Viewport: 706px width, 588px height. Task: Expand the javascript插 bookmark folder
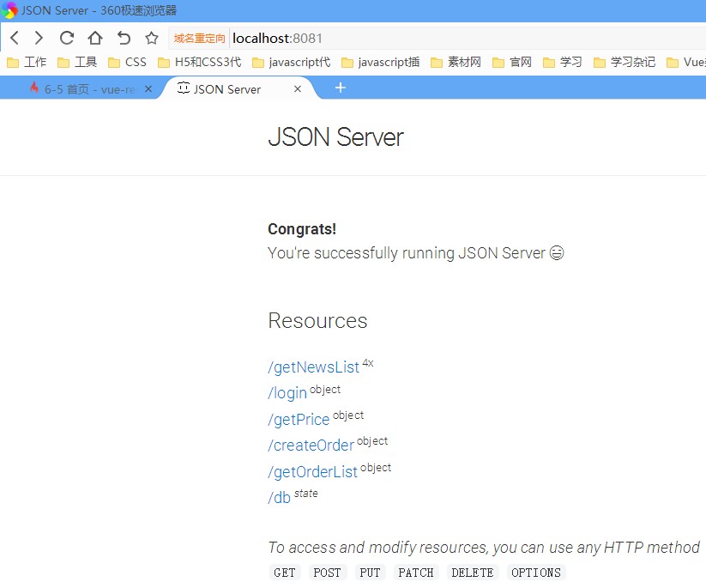coord(383,62)
